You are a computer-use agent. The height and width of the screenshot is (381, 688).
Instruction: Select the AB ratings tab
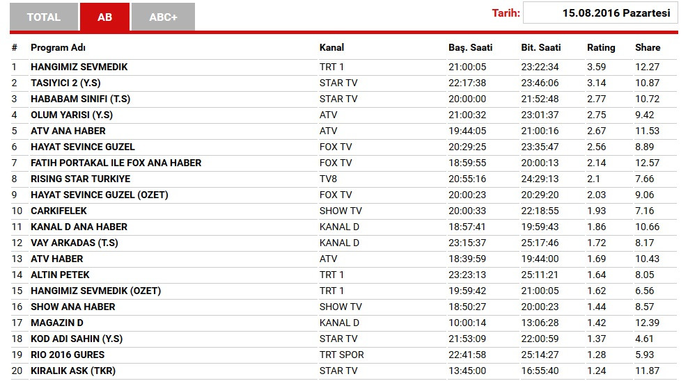[104, 17]
